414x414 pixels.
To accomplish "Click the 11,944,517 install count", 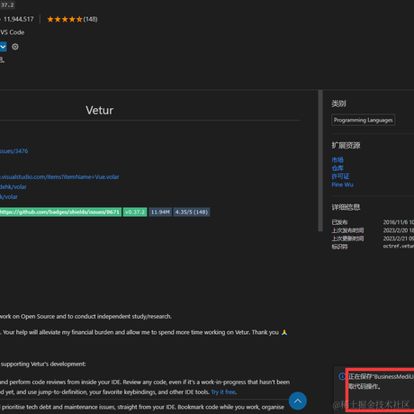I will pyautogui.click(x=19, y=19).
